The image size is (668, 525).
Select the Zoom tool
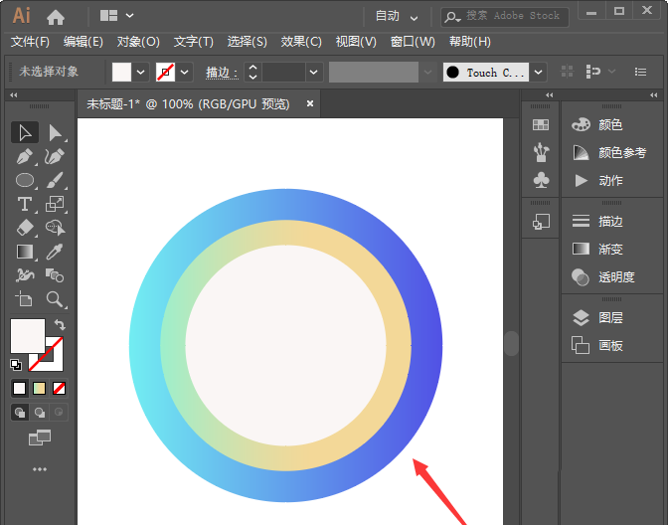click(55, 299)
